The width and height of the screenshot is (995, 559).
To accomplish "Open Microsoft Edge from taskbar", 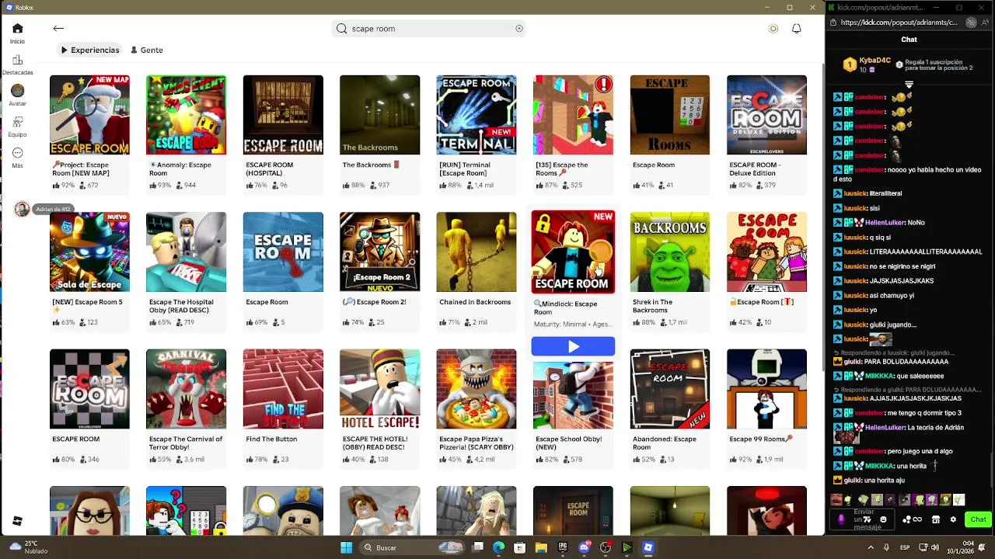I will [499, 547].
